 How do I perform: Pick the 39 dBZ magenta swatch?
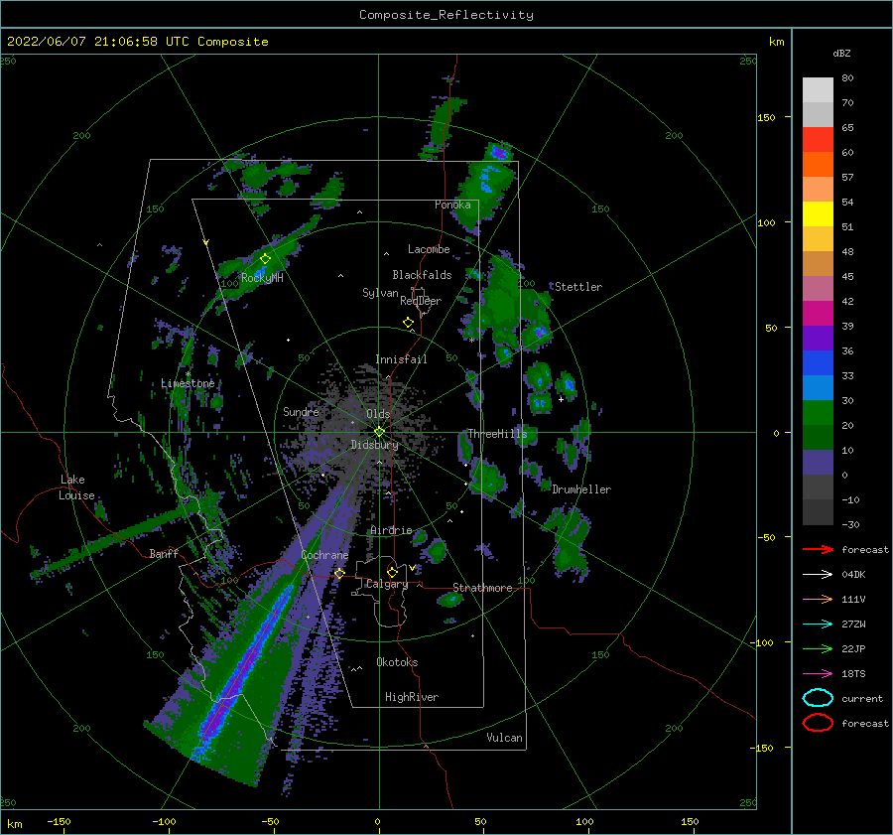tap(818, 313)
